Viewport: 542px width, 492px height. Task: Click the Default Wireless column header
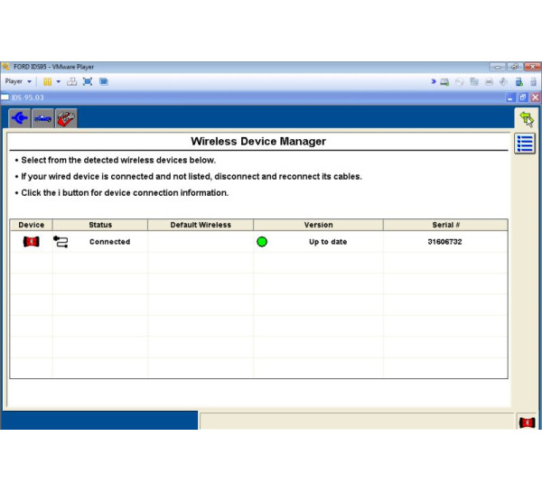(x=201, y=225)
